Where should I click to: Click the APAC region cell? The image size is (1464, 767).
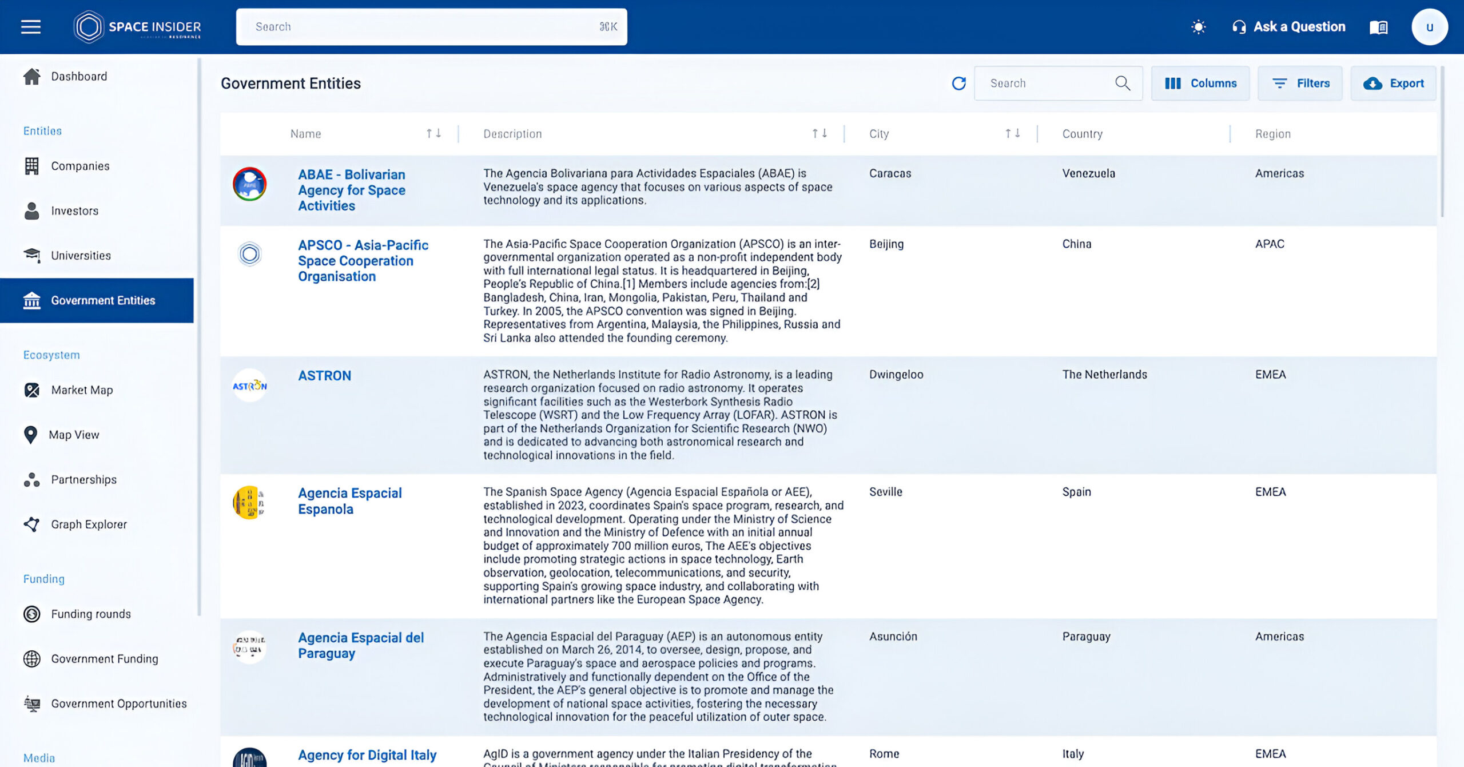point(1270,244)
